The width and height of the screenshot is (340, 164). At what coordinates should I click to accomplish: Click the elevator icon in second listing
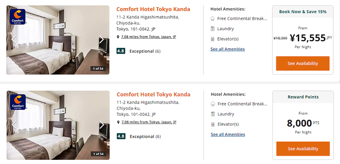[213, 124]
